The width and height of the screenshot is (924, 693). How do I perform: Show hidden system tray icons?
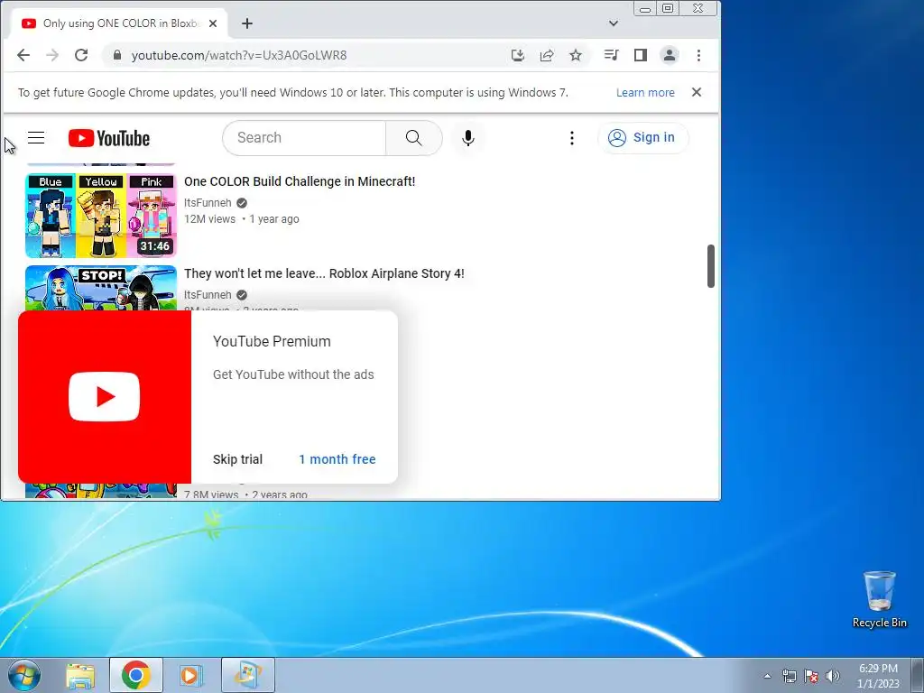tap(767, 676)
